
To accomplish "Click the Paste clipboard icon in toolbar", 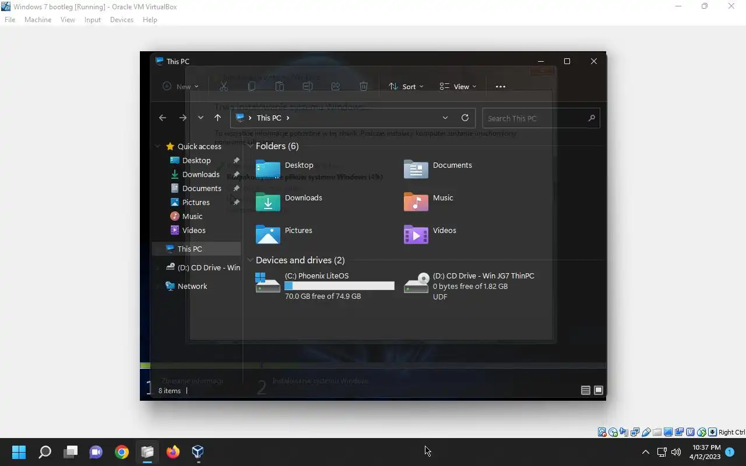I will (x=280, y=86).
